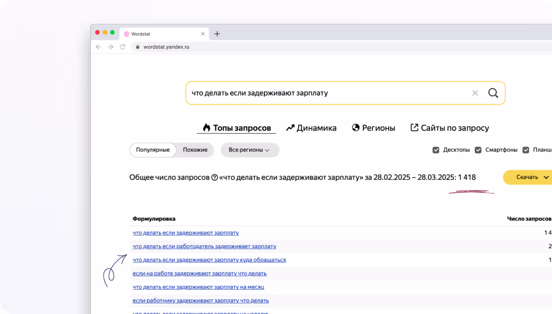Image resolution: width=552 pixels, height=314 pixels.
Task: Select the Похожие toggle option
Action: [195, 150]
